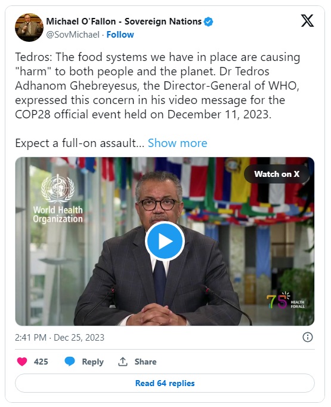Follow the @SovMichael account

(x=120, y=35)
